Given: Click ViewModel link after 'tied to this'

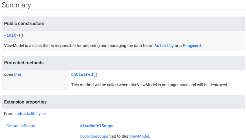Looking at the screenshot, I should pos(139,136).
